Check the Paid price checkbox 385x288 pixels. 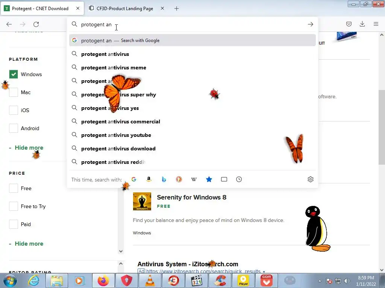pyautogui.click(x=14, y=224)
